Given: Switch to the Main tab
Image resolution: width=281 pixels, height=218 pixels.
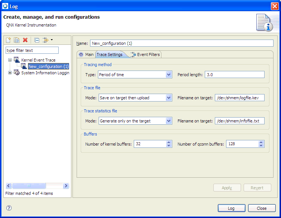Looking at the screenshot, I should [86, 54].
